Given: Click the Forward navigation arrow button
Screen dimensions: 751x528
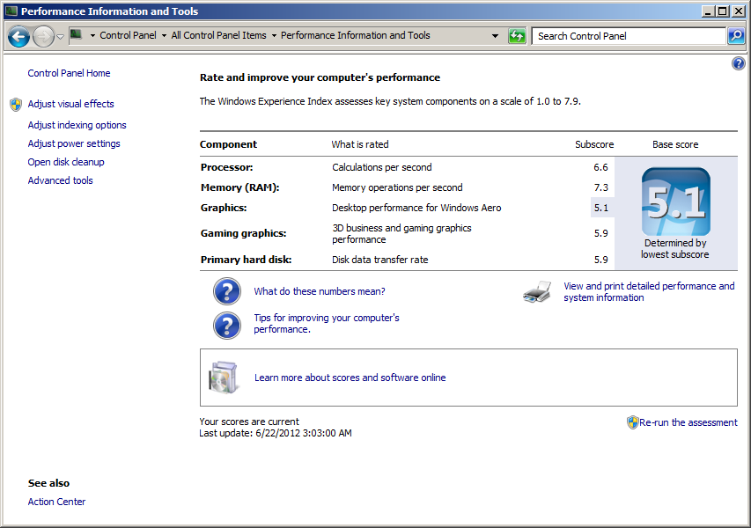Looking at the screenshot, I should [43, 36].
